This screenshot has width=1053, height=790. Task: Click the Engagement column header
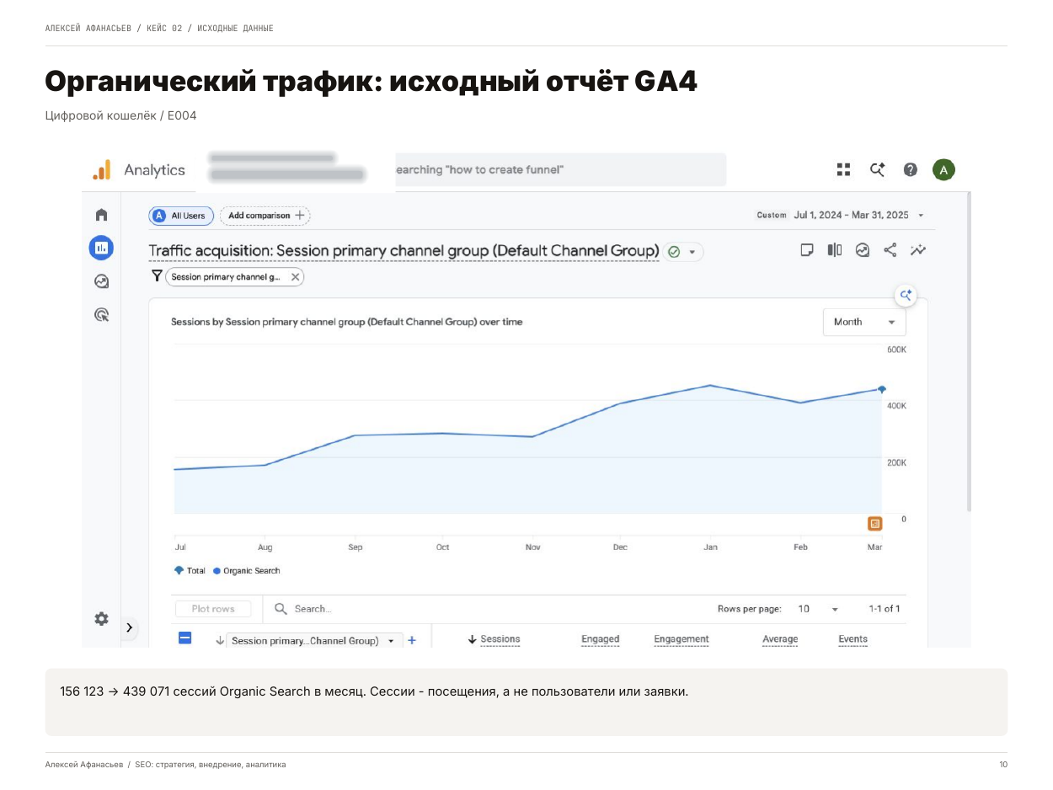click(x=682, y=639)
